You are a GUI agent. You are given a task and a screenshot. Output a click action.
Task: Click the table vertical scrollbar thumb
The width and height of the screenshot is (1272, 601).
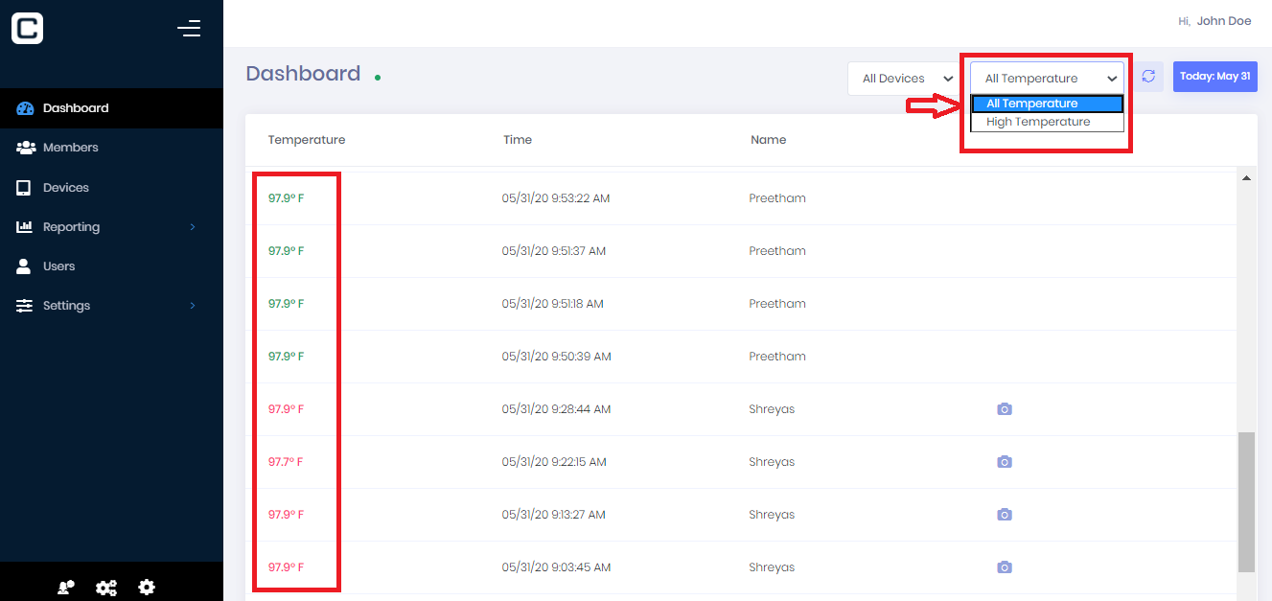coord(1247,501)
